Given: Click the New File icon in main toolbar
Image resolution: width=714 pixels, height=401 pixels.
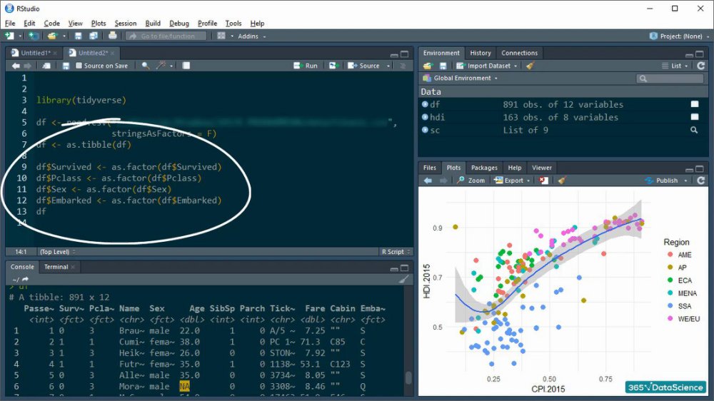Looking at the screenshot, I should [x=9, y=36].
